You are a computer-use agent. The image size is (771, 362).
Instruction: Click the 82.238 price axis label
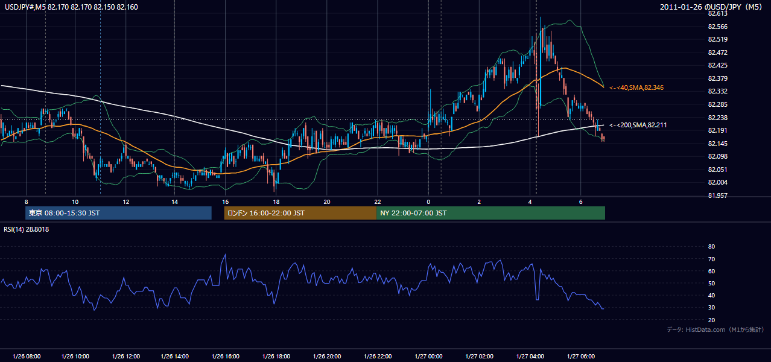pos(717,118)
